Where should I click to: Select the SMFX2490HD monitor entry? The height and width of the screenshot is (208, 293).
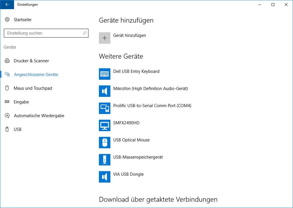pyautogui.click(x=126, y=123)
